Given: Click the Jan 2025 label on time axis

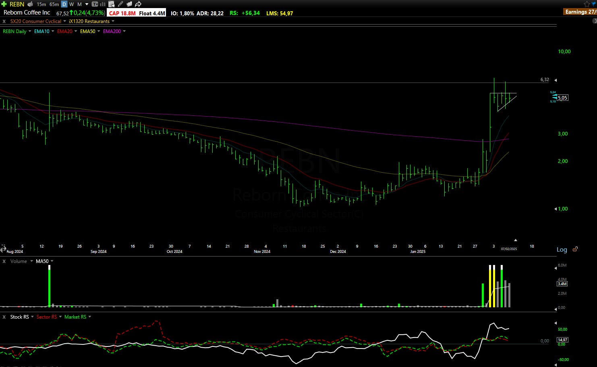Looking at the screenshot, I should pos(418,252).
